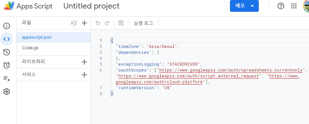This screenshot has width=309, height=124.
Task: Rename the Untitled project title
Action: pos(92,6)
